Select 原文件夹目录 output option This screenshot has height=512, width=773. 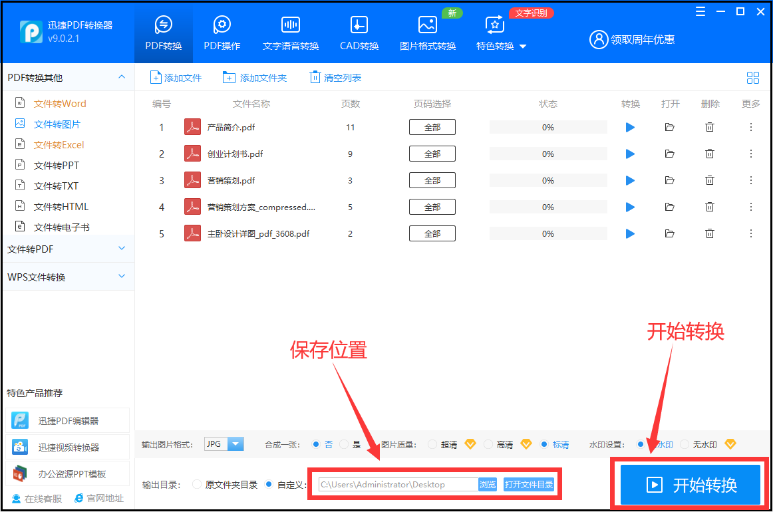coord(197,484)
